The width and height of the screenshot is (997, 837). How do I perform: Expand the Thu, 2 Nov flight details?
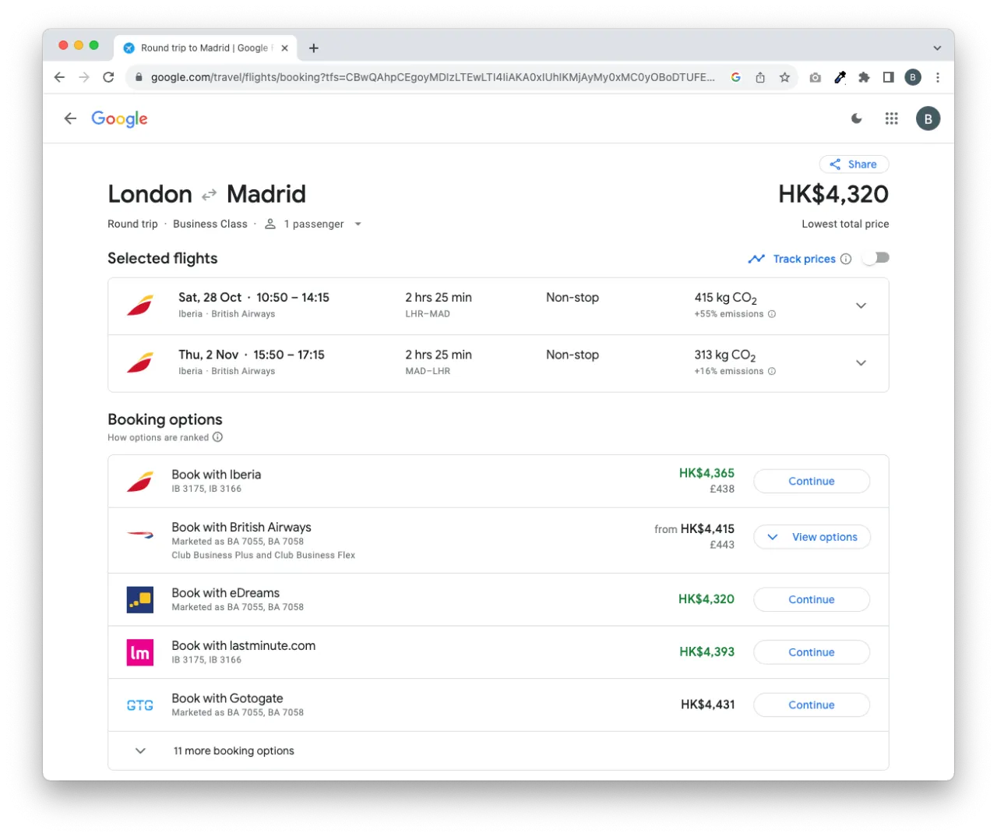(x=861, y=363)
